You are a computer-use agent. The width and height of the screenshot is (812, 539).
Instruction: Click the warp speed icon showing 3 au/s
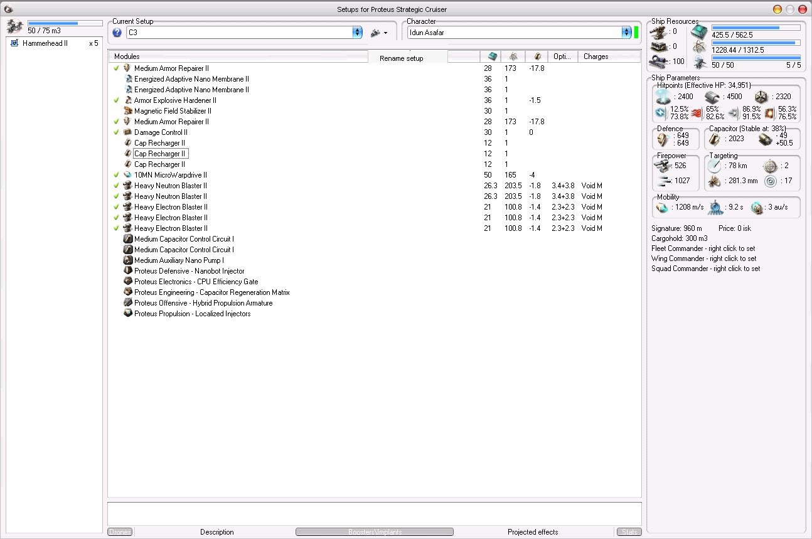(x=757, y=208)
